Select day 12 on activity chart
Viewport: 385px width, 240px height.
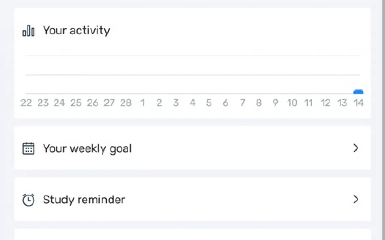click(325, 103)
